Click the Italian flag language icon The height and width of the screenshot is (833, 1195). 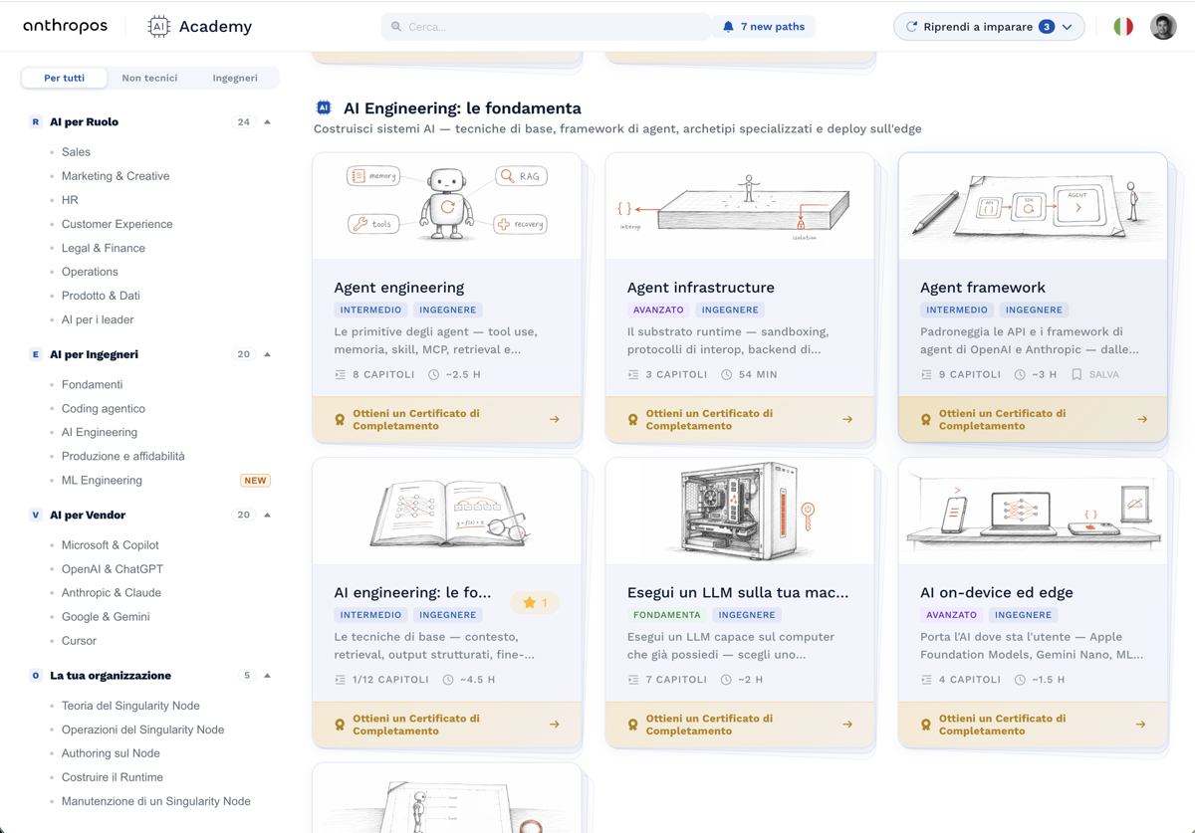(x=1123, y=27)
